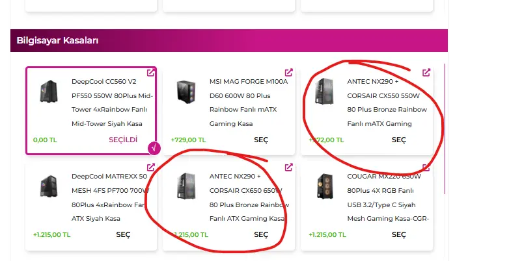Click the DeepCool MATREXX 50 MESH title
The height and width of the screenshot is (261, 509).
pos(110,197)
